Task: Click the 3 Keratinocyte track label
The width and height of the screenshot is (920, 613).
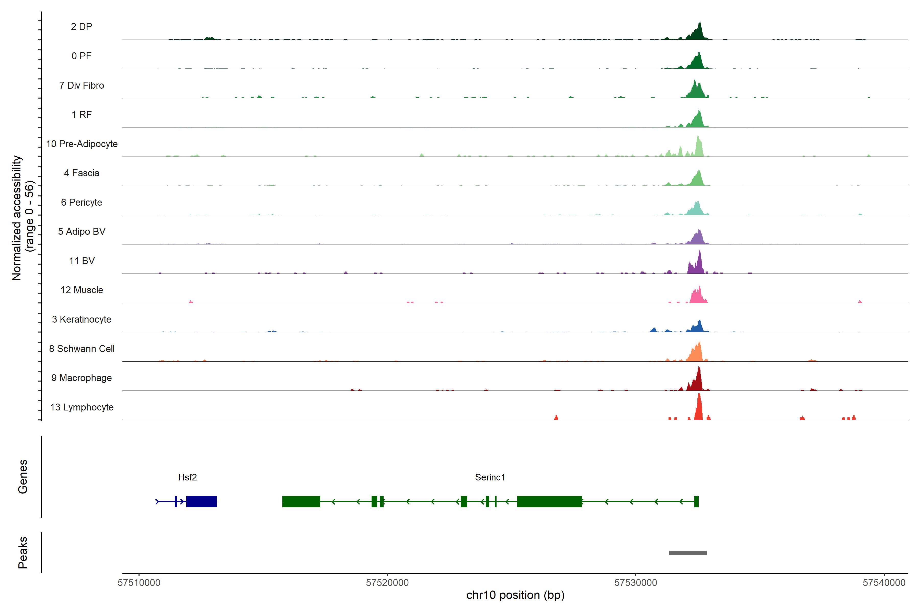Action: click(81, 320)
